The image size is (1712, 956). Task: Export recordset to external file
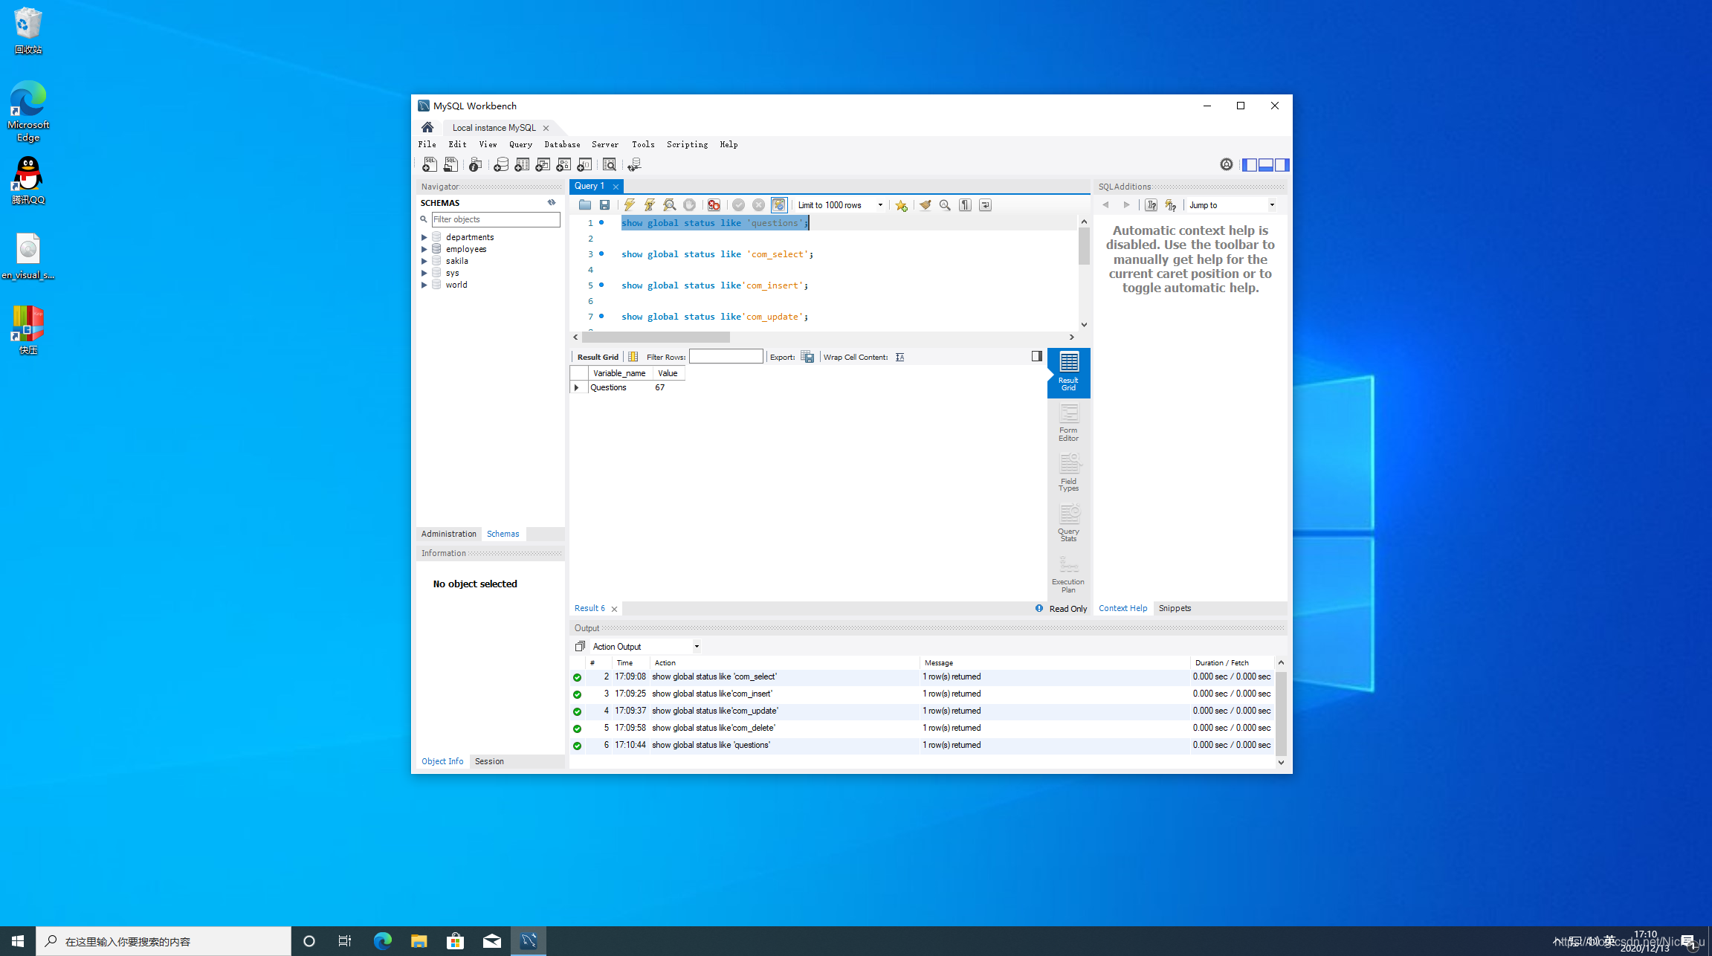[807, 357]
